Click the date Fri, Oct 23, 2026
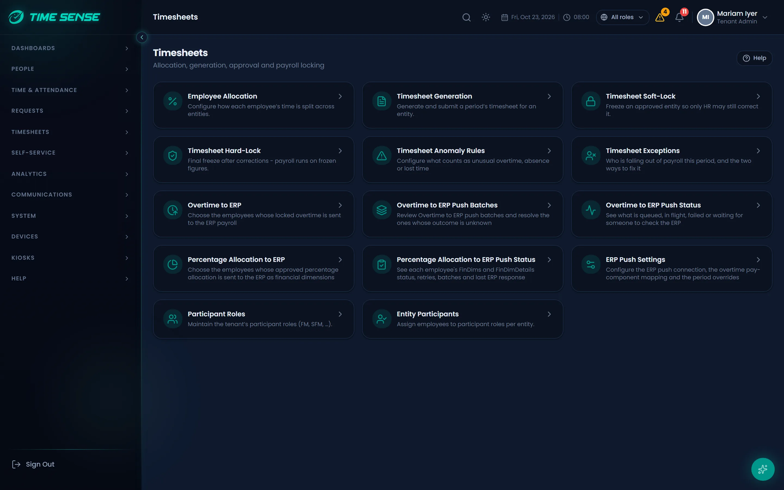Viewport: 784px width, 490px height. [x=532, y=17]
